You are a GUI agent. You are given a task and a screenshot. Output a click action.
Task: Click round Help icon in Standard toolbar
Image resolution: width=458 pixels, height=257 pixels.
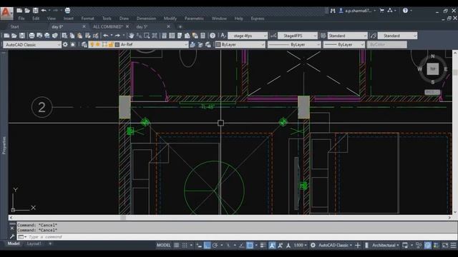(x=213, y=36)
